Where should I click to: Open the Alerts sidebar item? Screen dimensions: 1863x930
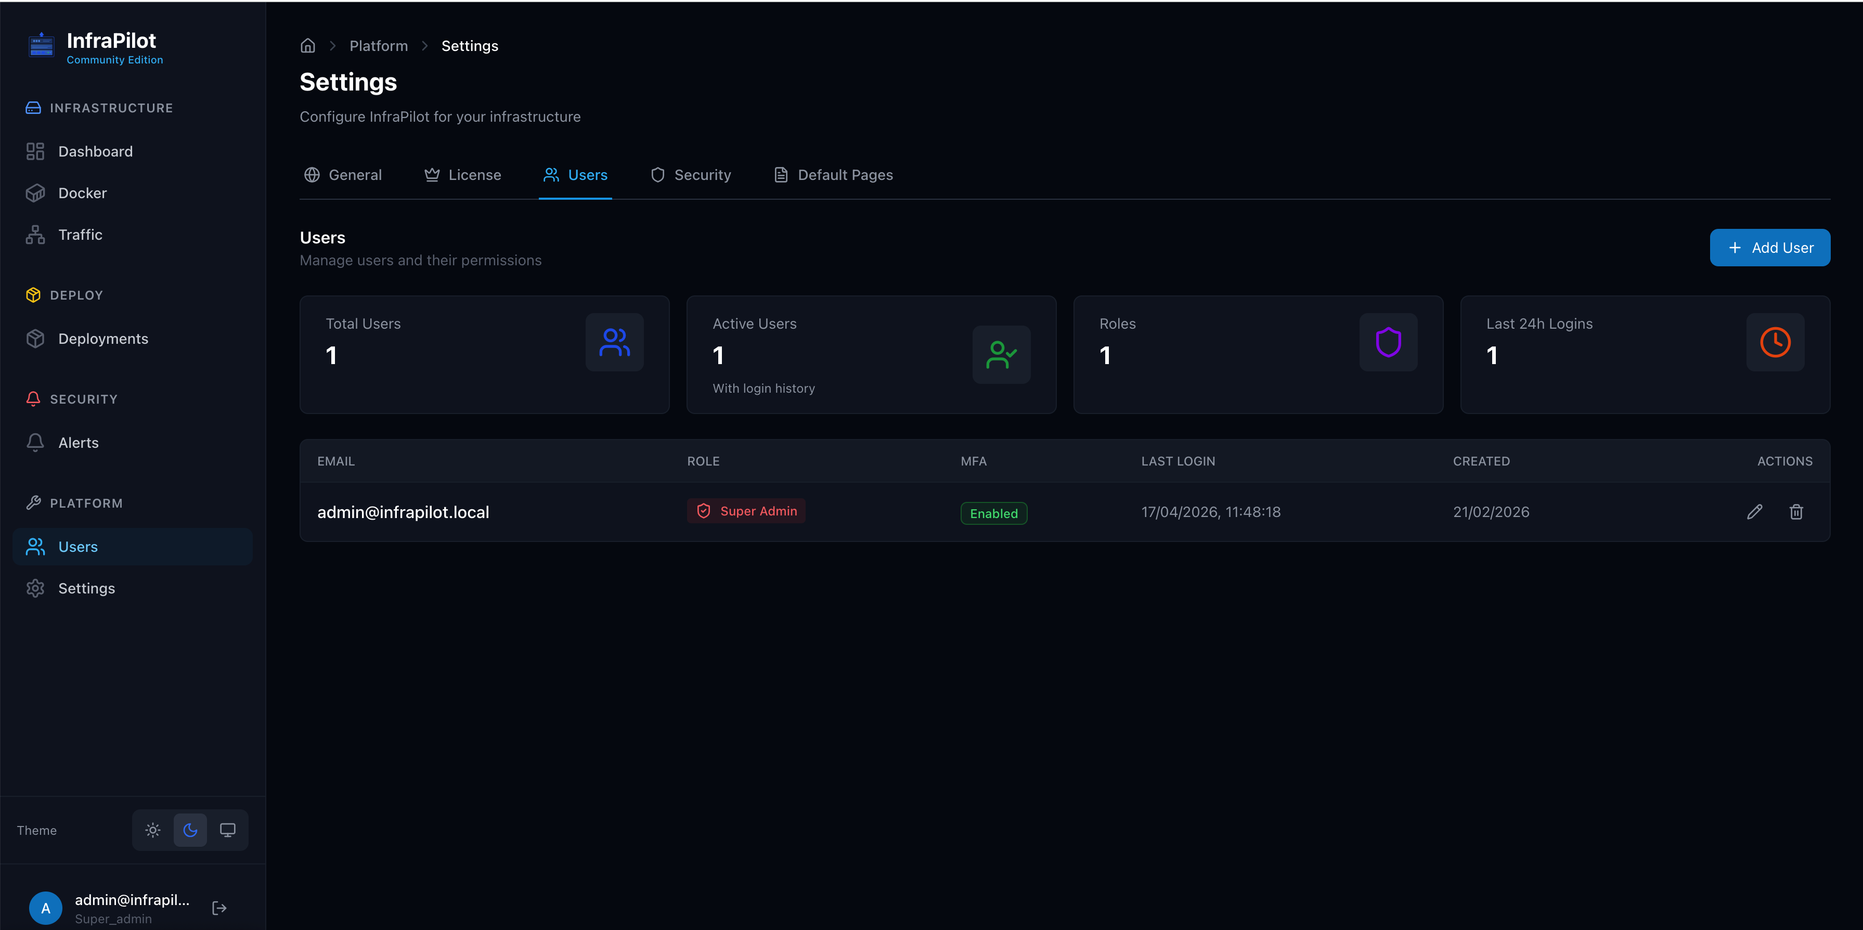click(x=132, y=443)
